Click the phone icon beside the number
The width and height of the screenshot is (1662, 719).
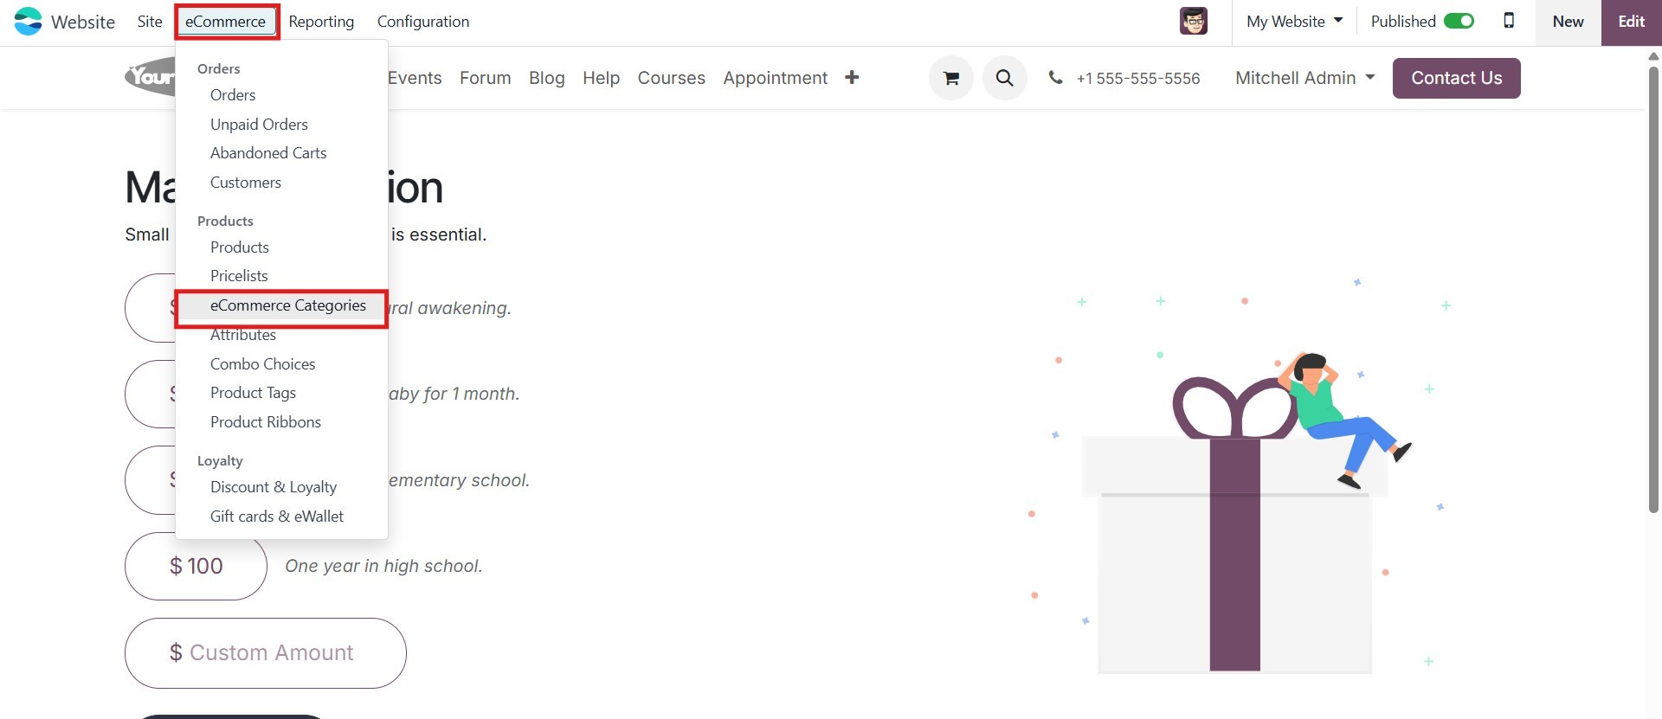click(x=1055, y=78)
